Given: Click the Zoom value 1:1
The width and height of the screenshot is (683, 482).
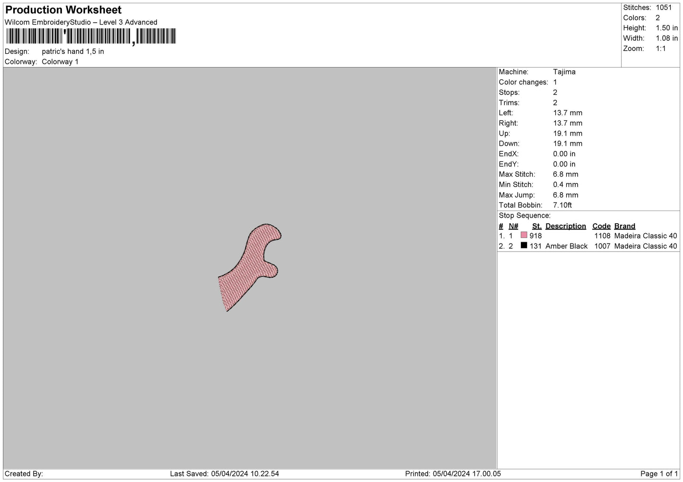Looking at the screenshot, I should coord(661,49).
